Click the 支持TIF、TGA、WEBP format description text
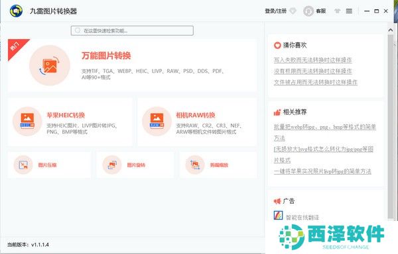 [x=153, y=74]
